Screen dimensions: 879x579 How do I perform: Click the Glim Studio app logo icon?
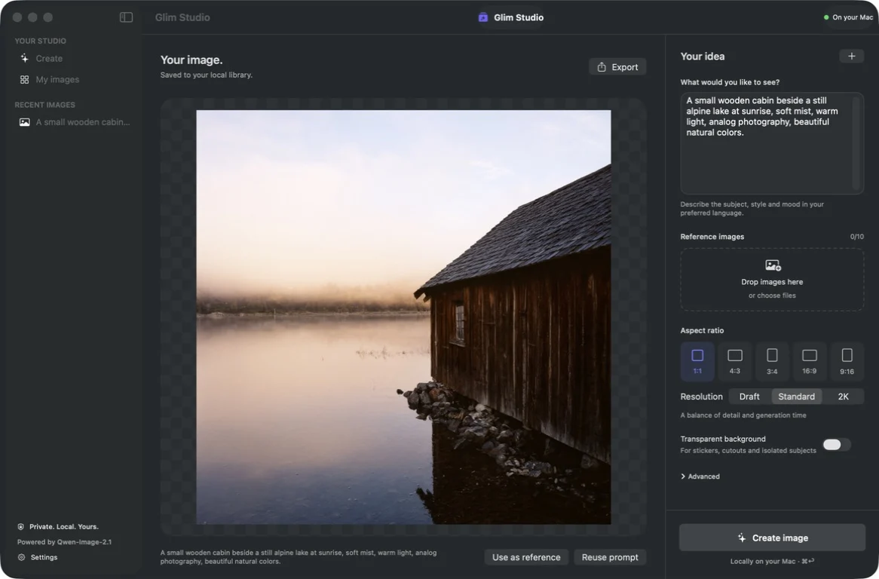[482, 17]
